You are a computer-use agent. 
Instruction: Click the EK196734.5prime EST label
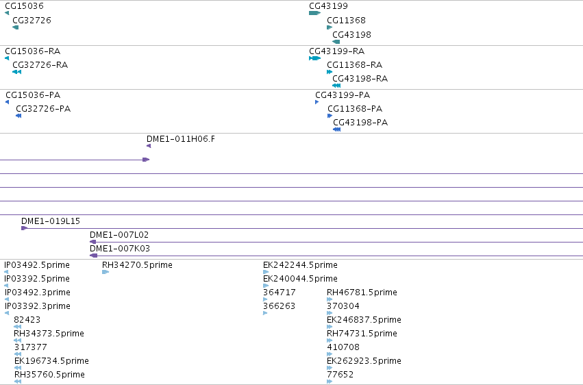[x=51, y=360]
